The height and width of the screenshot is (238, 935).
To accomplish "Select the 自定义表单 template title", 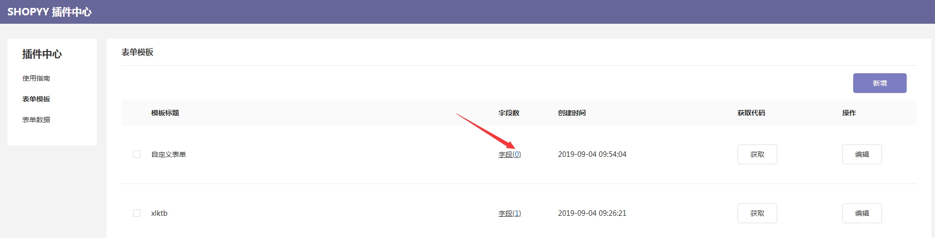I will [x=169, y=154].
